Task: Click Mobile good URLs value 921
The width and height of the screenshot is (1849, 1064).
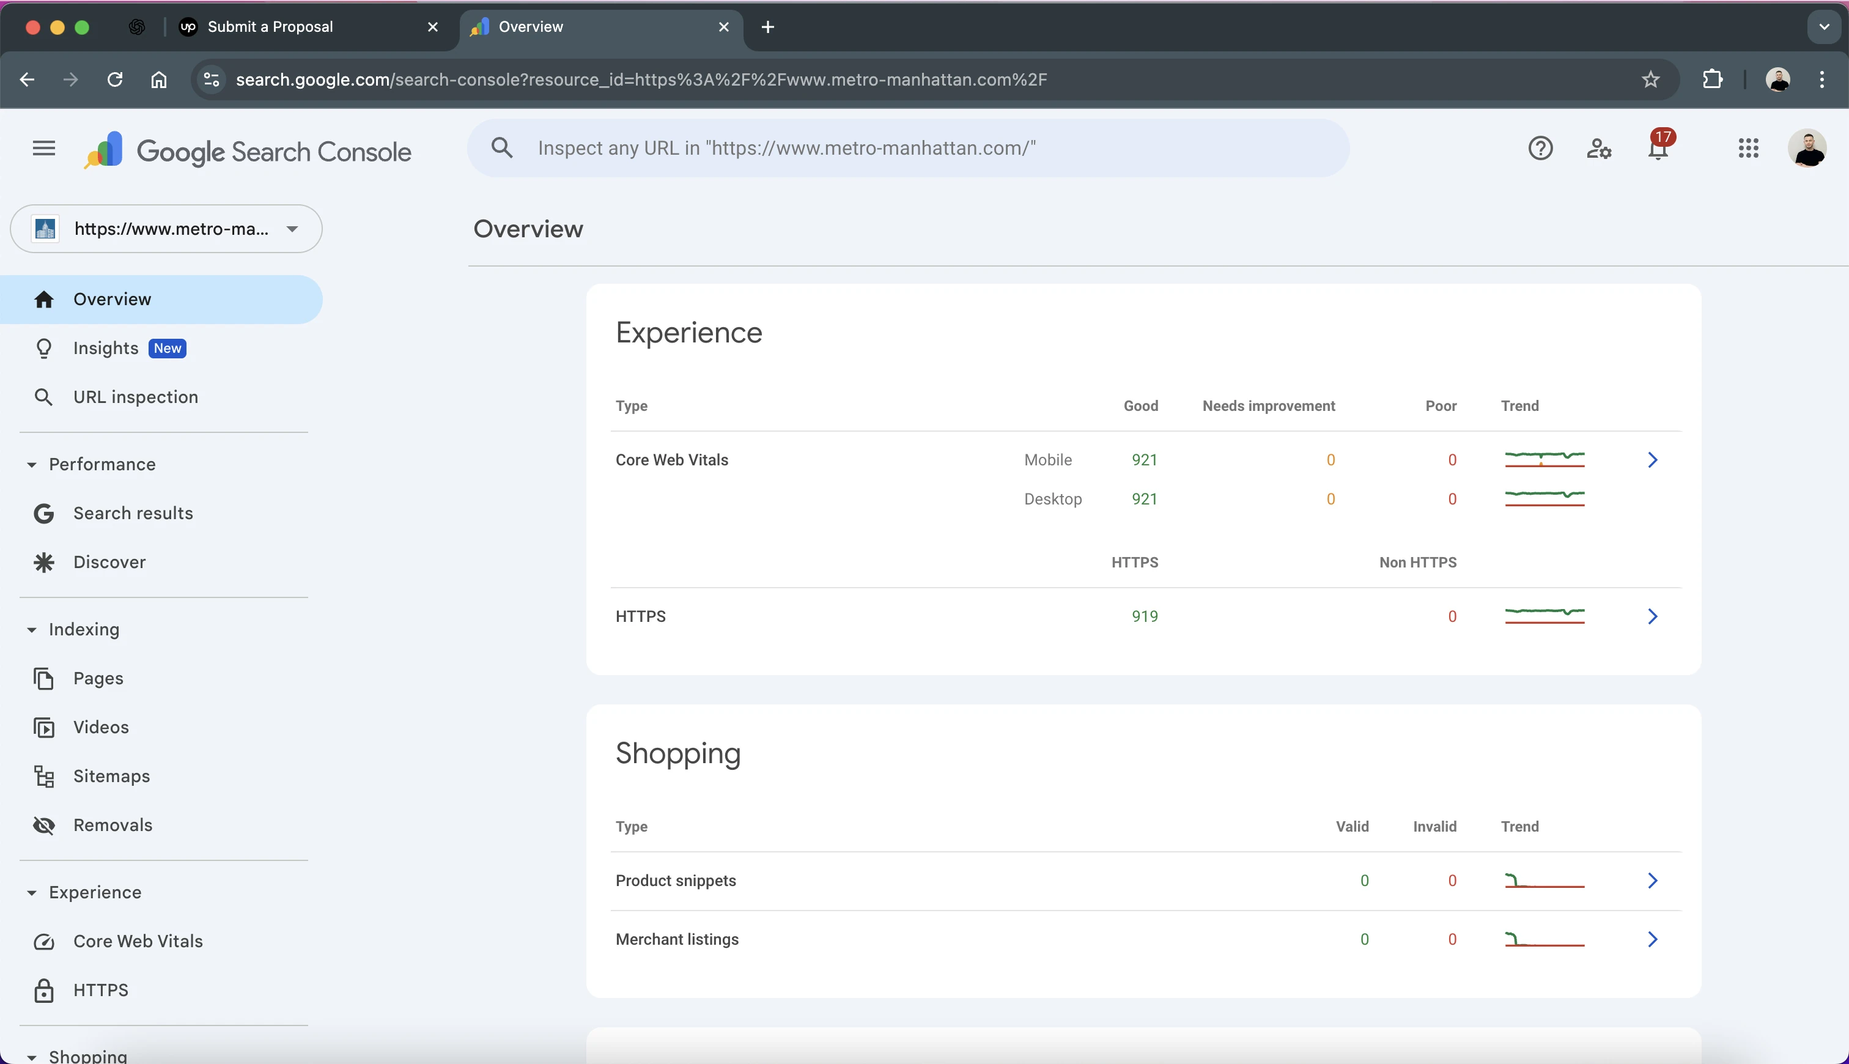Action: 1144,460
